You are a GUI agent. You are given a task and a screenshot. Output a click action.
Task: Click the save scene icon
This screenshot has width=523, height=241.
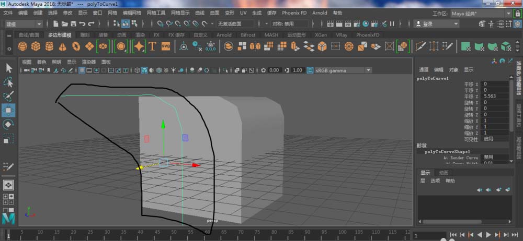pyautogui.click(x=74, y=24)
